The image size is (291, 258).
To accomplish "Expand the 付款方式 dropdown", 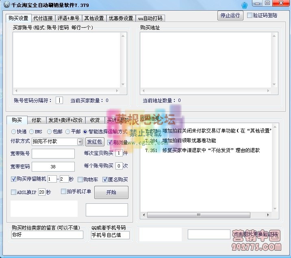I will click(80, 142).
